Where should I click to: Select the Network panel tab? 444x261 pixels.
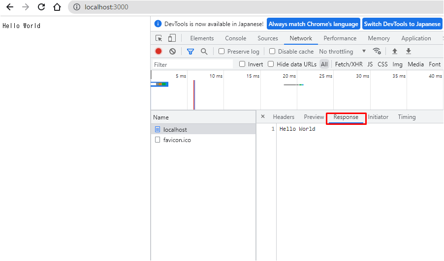tap(301, 38)
